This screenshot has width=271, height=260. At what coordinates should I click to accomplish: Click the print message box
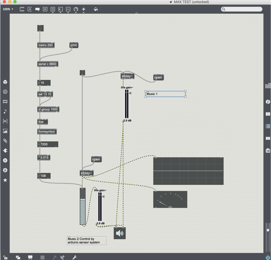click(74, 45)
